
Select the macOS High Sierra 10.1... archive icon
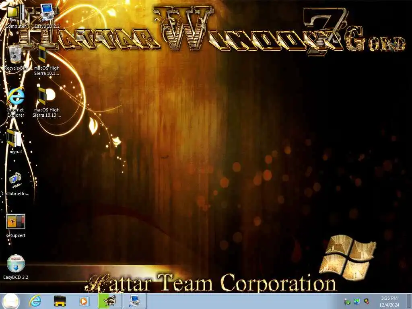coord(47,60)
